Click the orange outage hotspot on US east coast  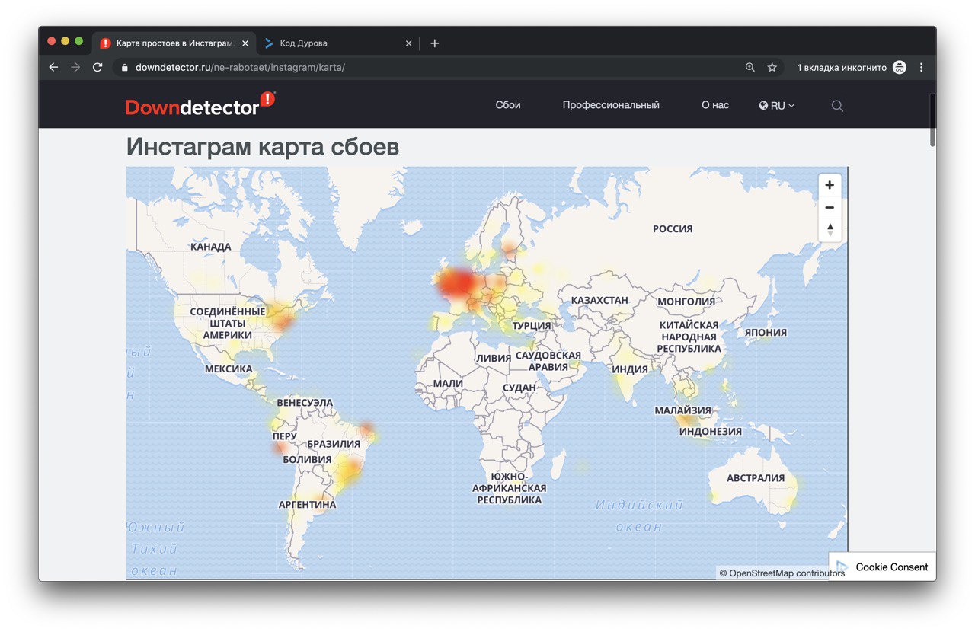[x=283, y=321]
